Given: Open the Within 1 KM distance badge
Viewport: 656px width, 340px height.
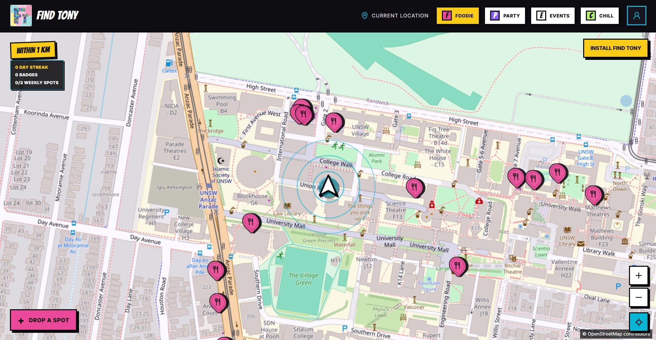Looking at the screenshot, I should pyautogui.click(x=34, y=50).
